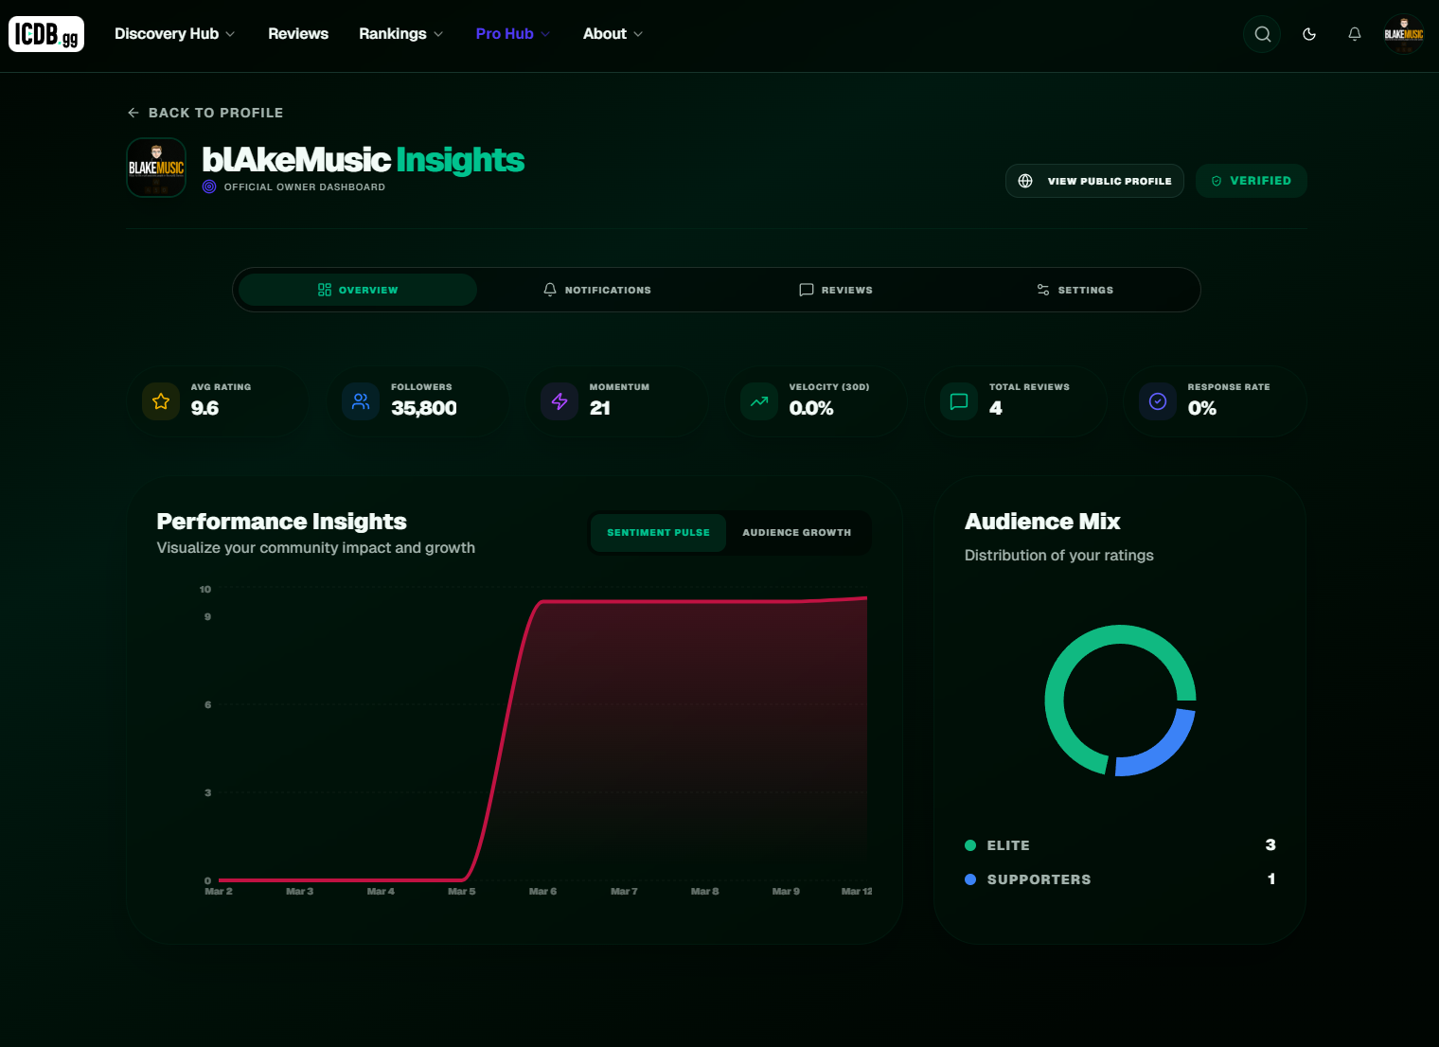Click the globe icon in View Public Profile
This screenshot has width=1439, height=1047.
click(x=1025, y=181)
